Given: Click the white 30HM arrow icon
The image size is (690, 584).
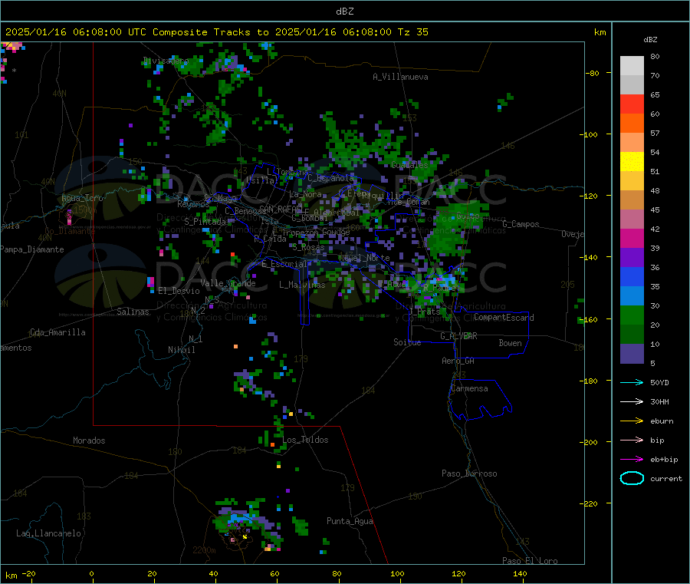Looking at the screenshot, I should click(x=632, y=401).
